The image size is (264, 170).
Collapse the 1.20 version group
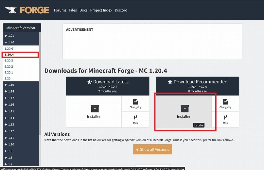click(x=6, y=42)
